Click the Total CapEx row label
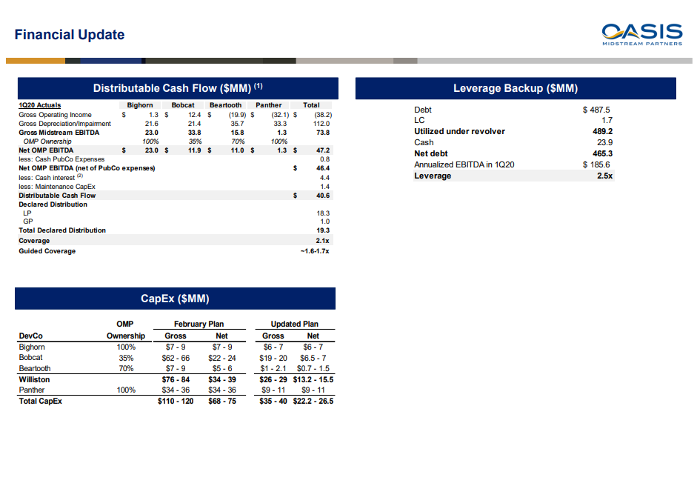697x483 pixels. pyautogui.click(x=40, y=401)
